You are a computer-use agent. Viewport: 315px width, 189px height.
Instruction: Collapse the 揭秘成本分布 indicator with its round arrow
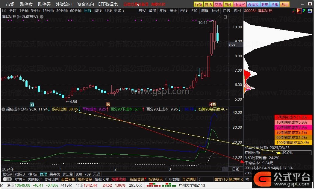click(3, 109)
